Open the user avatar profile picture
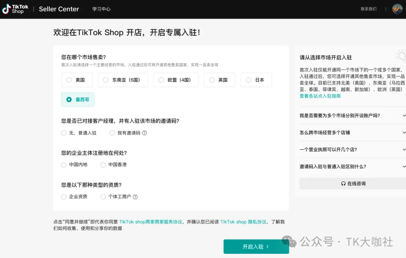This screenshot has height=258, width=406. 397,9
